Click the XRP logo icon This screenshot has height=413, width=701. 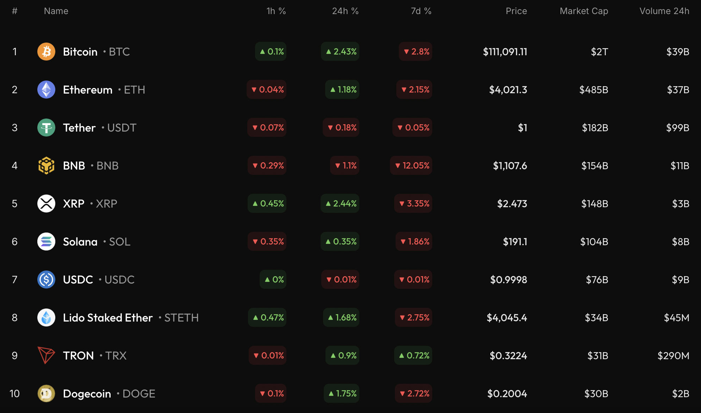coord(46,204)
